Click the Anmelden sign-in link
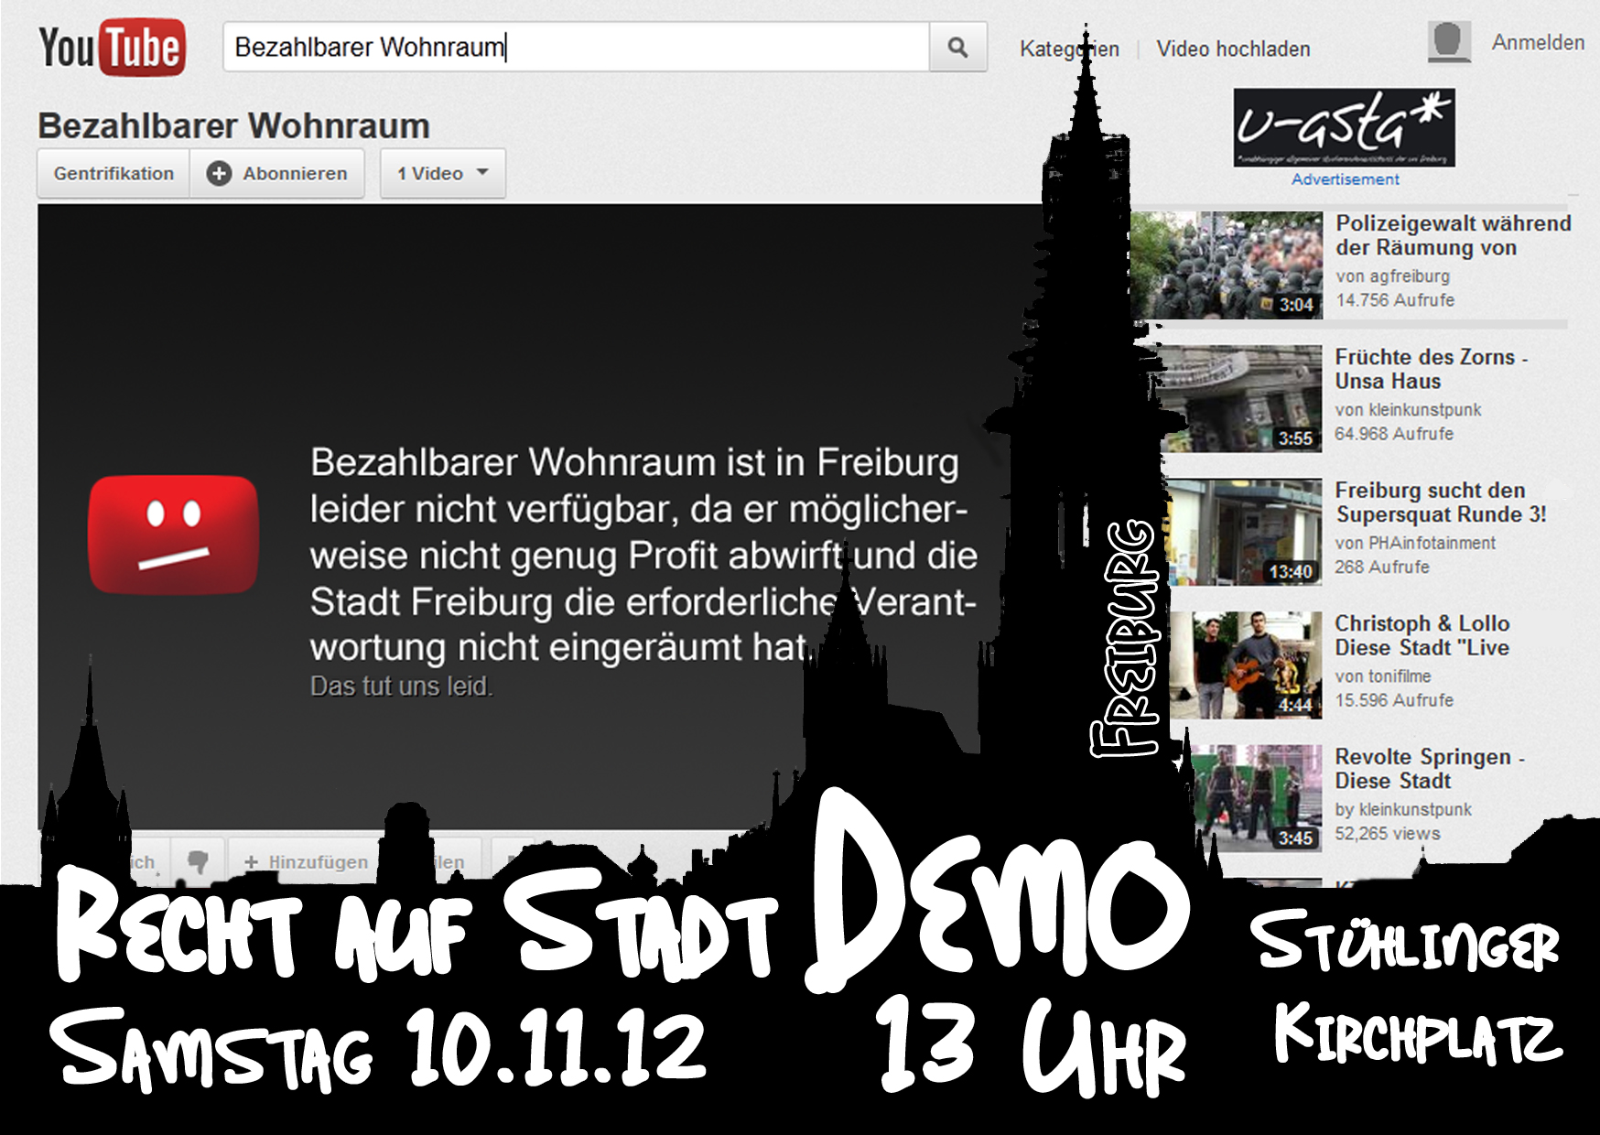 1537,43
